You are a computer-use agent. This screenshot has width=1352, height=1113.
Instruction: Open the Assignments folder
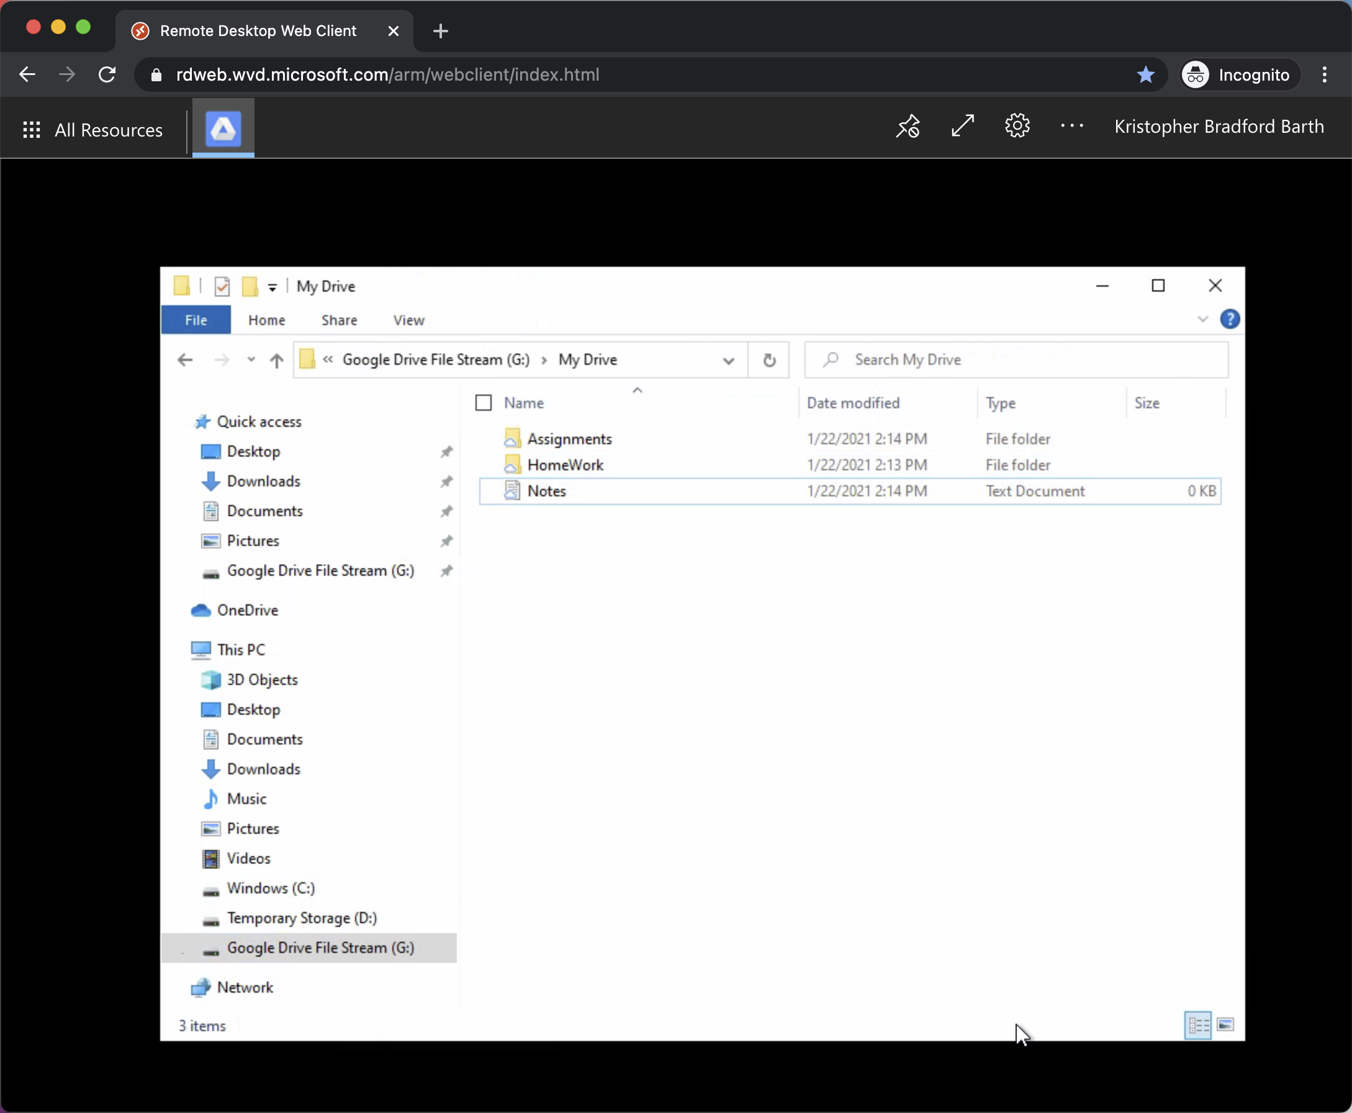pos(569,439)
